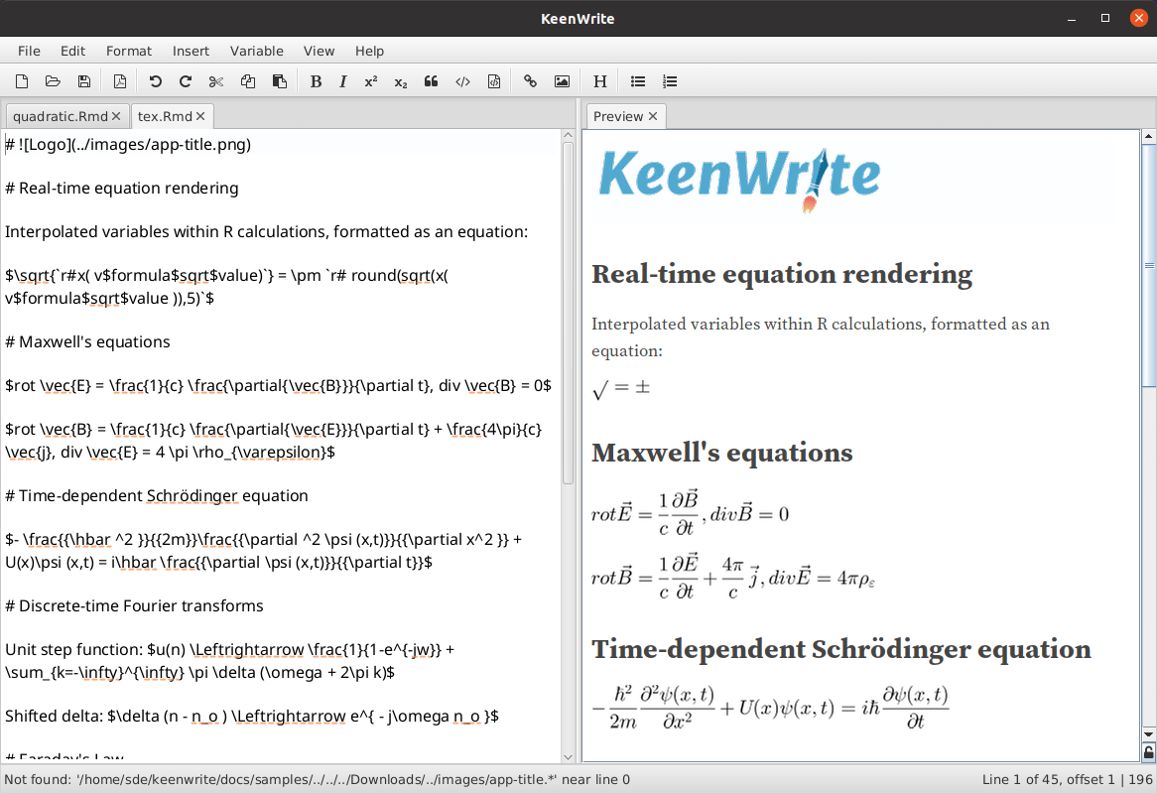Insert a fenced code block
The width and height of the screenshot is (1157, 794).
pyautogui.click(x=494, y=81)
